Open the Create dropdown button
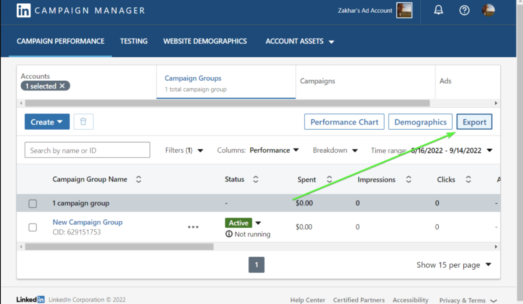 [x=47, y=122]
